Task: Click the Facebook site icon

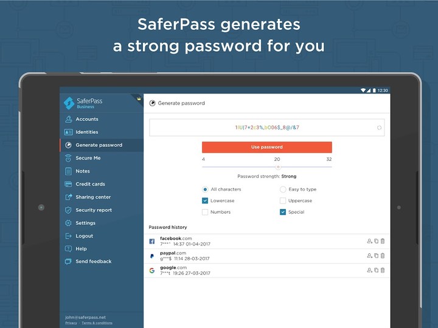Action: (152, 241)
